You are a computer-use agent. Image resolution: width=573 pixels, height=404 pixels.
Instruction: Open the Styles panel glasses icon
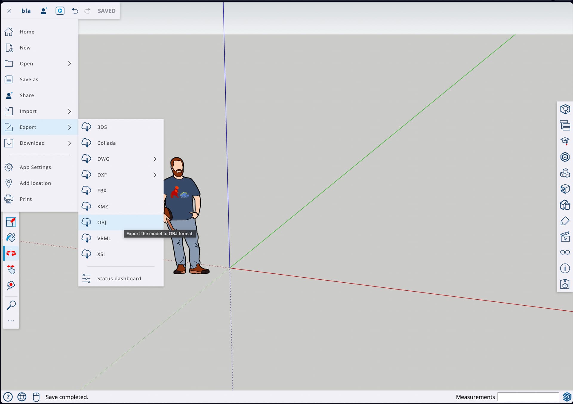565,252
